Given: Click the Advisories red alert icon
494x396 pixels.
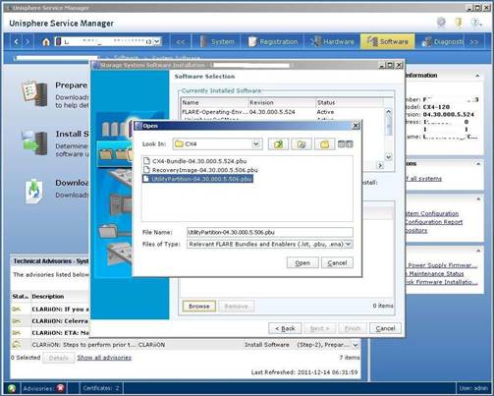Looking at the screenshot, I should [61, 388].
